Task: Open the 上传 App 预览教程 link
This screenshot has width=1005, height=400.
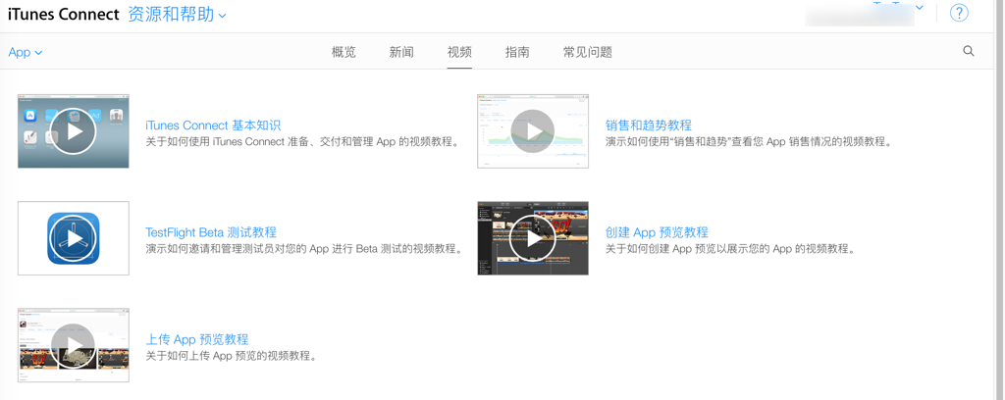Action: (196, 339)
